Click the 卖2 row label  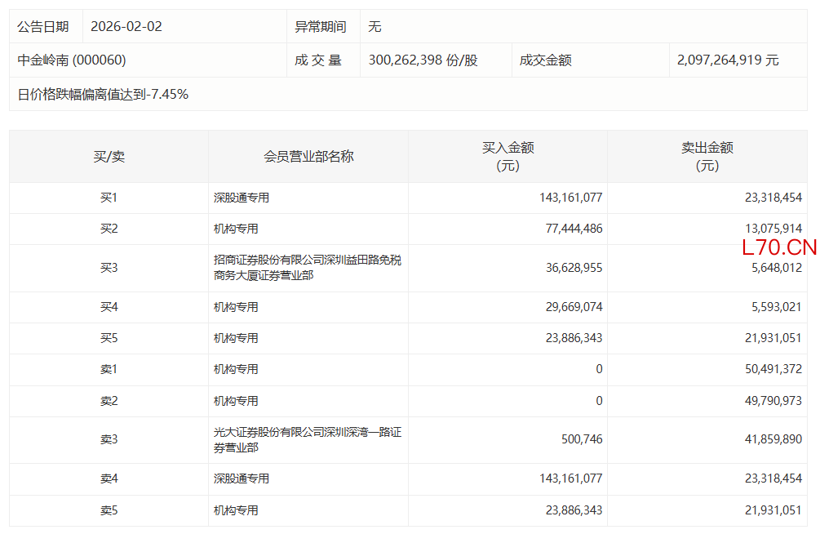pyautogui.click(x=109, y=401)
